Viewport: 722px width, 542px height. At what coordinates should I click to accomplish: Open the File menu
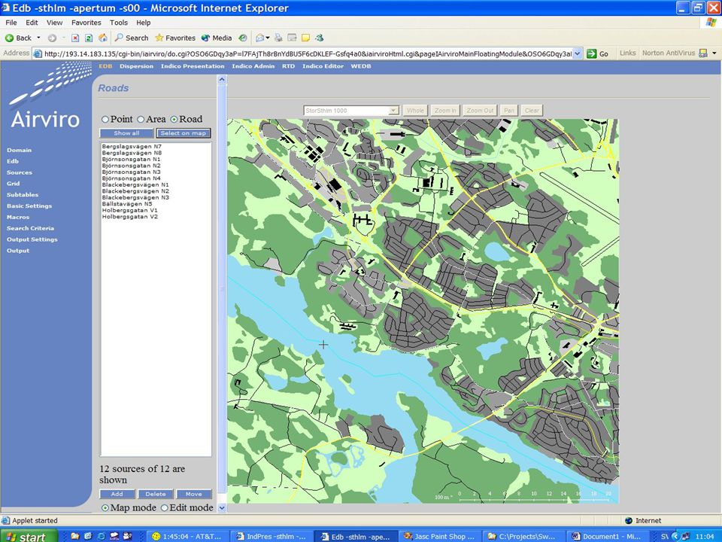(11, 23)
